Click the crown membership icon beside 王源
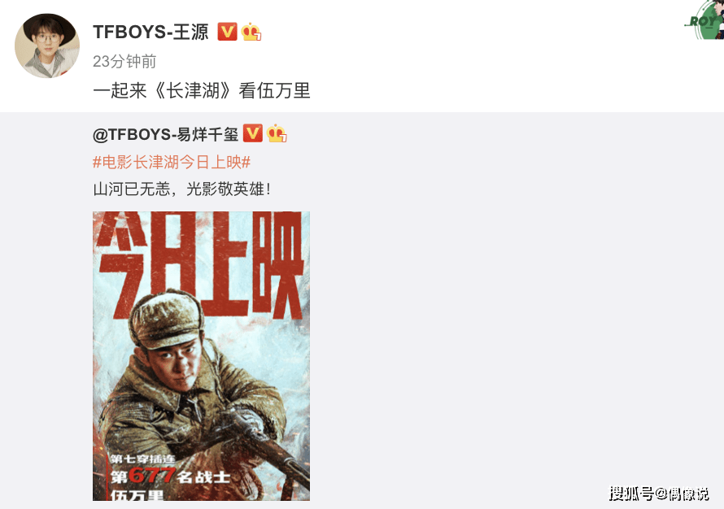This screenshot has height=509, width=724. [251, 32]
